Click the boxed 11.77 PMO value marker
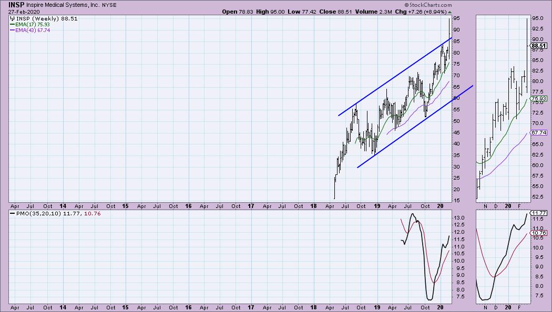The height and width of the screenshot is (312, 552). (x=539, y=213)
